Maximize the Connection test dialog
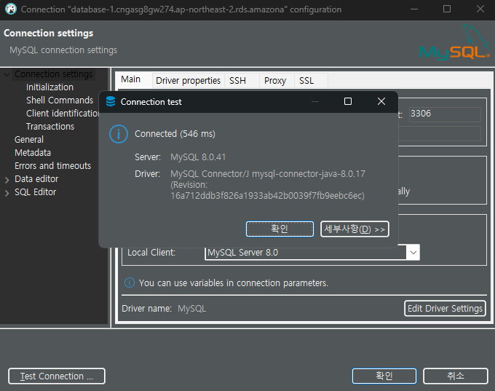 348,101
